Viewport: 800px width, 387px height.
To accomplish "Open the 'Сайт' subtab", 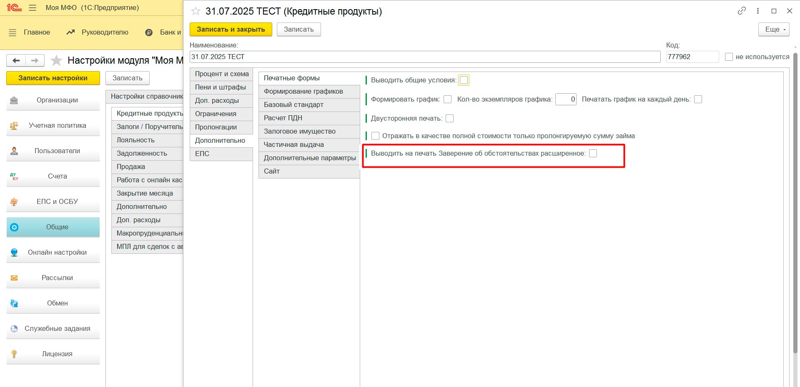I will tap(309, 171).
